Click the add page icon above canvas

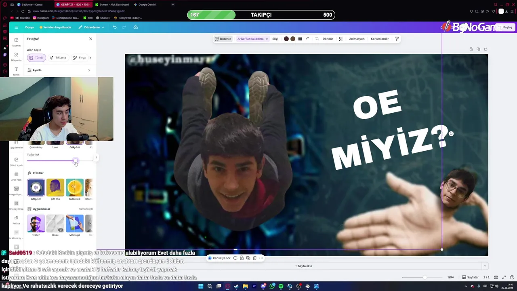[485, 49]
